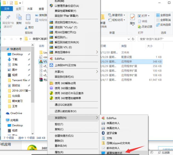Click 历史记录 in ribbon
173x155 pixels.
click(145, 27)
